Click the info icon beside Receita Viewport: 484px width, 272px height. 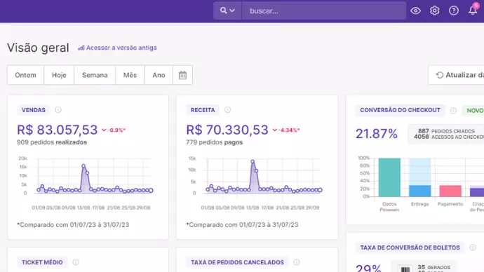tap(227, 110)
